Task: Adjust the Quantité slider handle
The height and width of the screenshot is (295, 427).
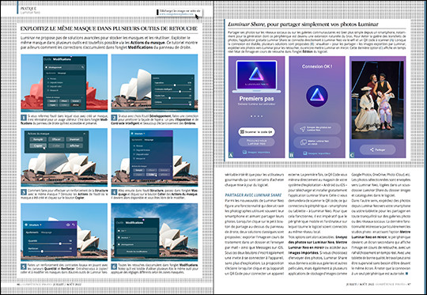Action: pos(60,244)
